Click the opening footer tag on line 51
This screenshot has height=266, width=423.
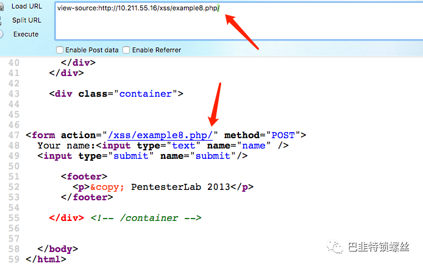click(84, 177)
